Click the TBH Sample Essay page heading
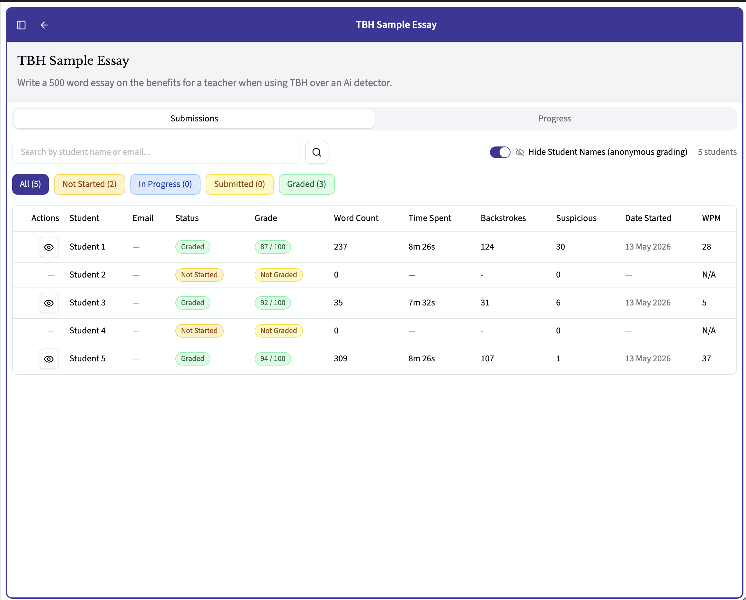The width and height of the screenshot is (746, 600). [x=73, y=61]
